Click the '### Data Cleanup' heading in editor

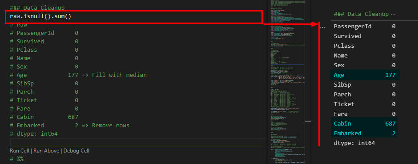click(37, 8)
